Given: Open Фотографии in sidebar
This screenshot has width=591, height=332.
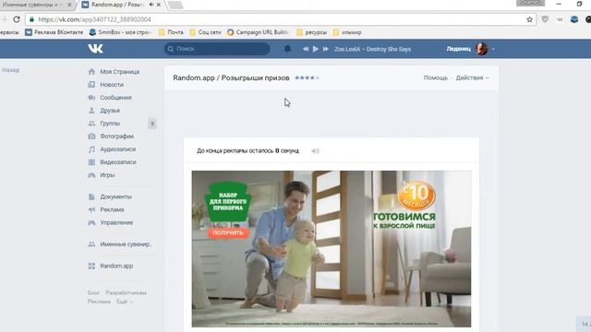Looking at the screenshot, I should pyautogui.click(x=117, y=136).
